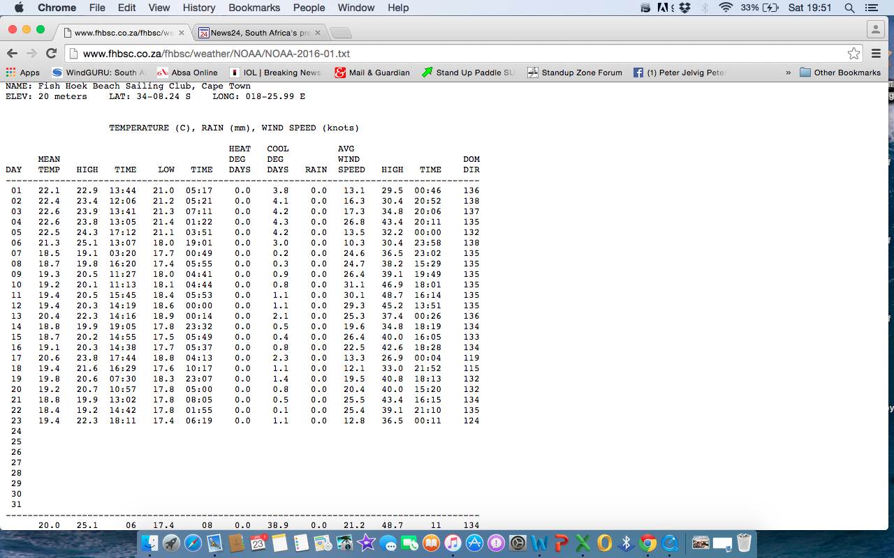Go back to the previous page
894x558 pixels.
pos(12,54)
